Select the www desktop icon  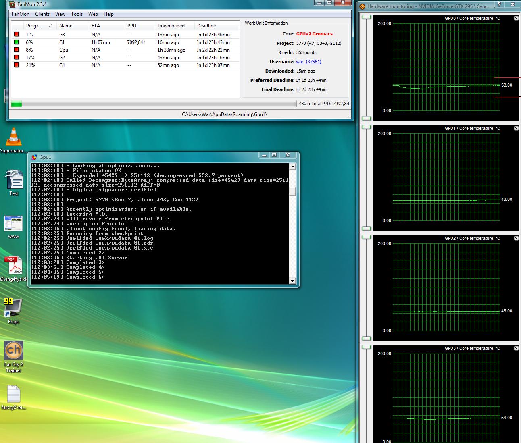click(x=14, y=227)
